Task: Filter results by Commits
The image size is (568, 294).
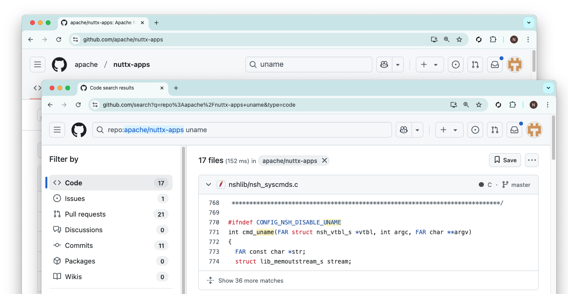Action: (x=79, y=246)
